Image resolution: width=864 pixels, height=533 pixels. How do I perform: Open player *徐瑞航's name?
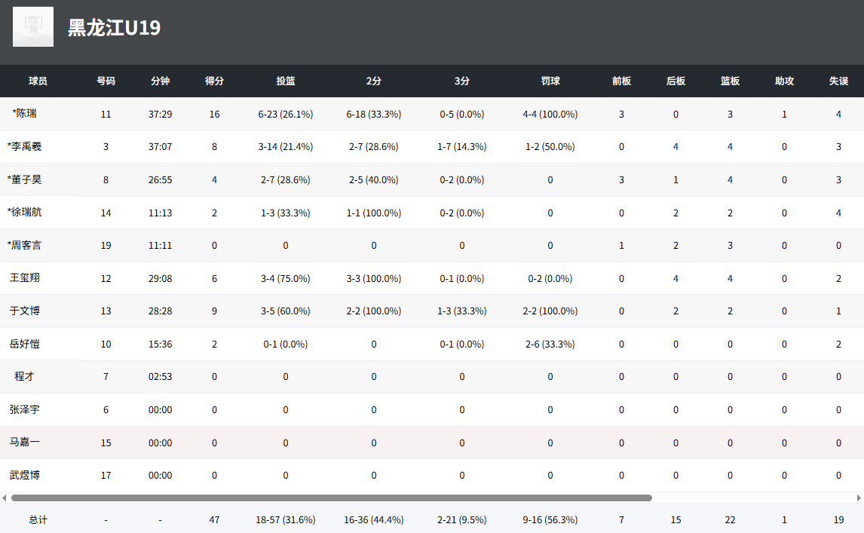coord(24,212)
